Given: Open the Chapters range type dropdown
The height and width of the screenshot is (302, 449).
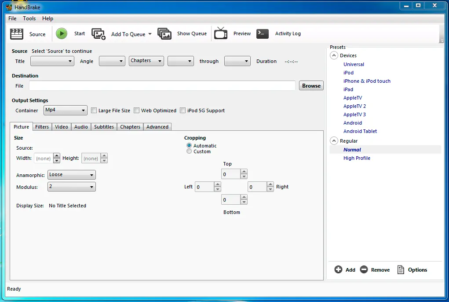Looking at the screenshot, I should 146,61.
